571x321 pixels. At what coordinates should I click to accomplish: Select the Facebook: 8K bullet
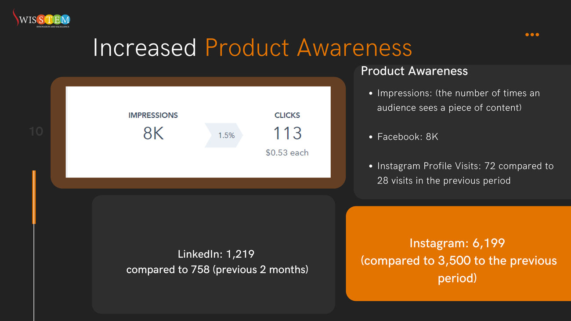click(408, 137)
